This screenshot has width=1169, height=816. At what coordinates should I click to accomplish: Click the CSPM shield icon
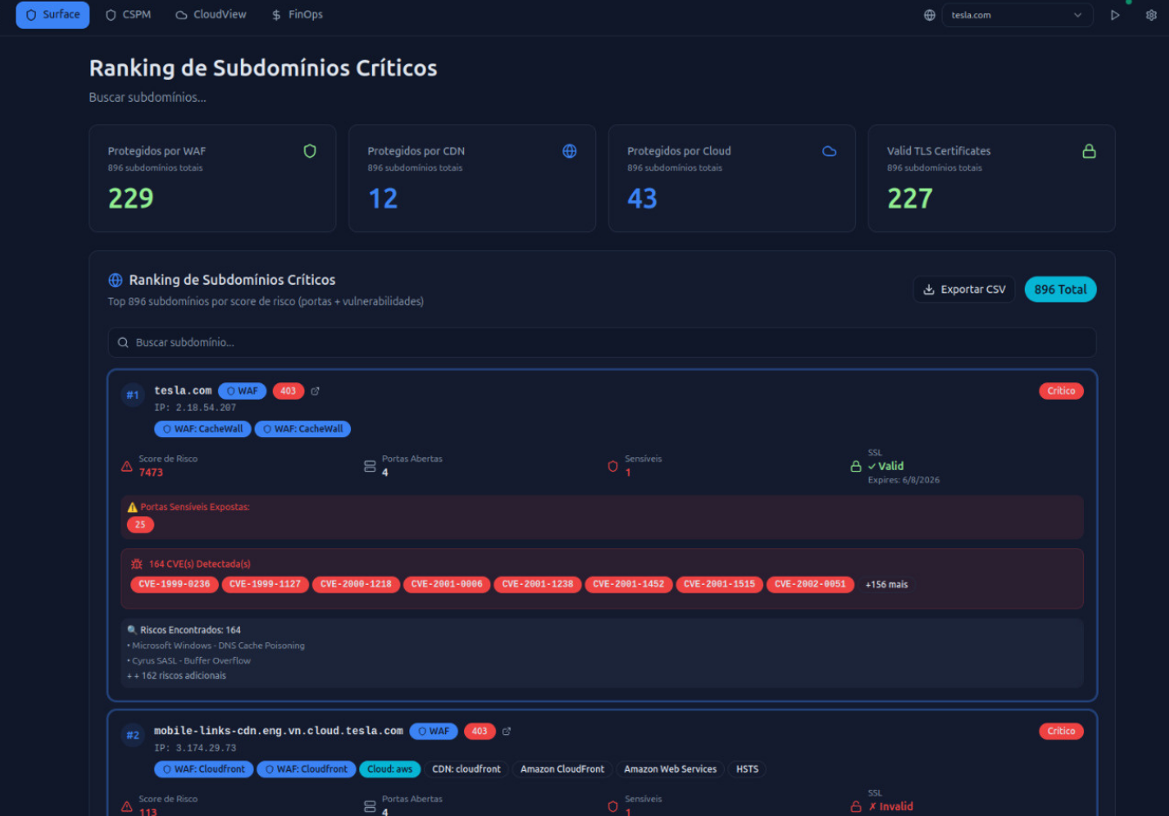110,14
